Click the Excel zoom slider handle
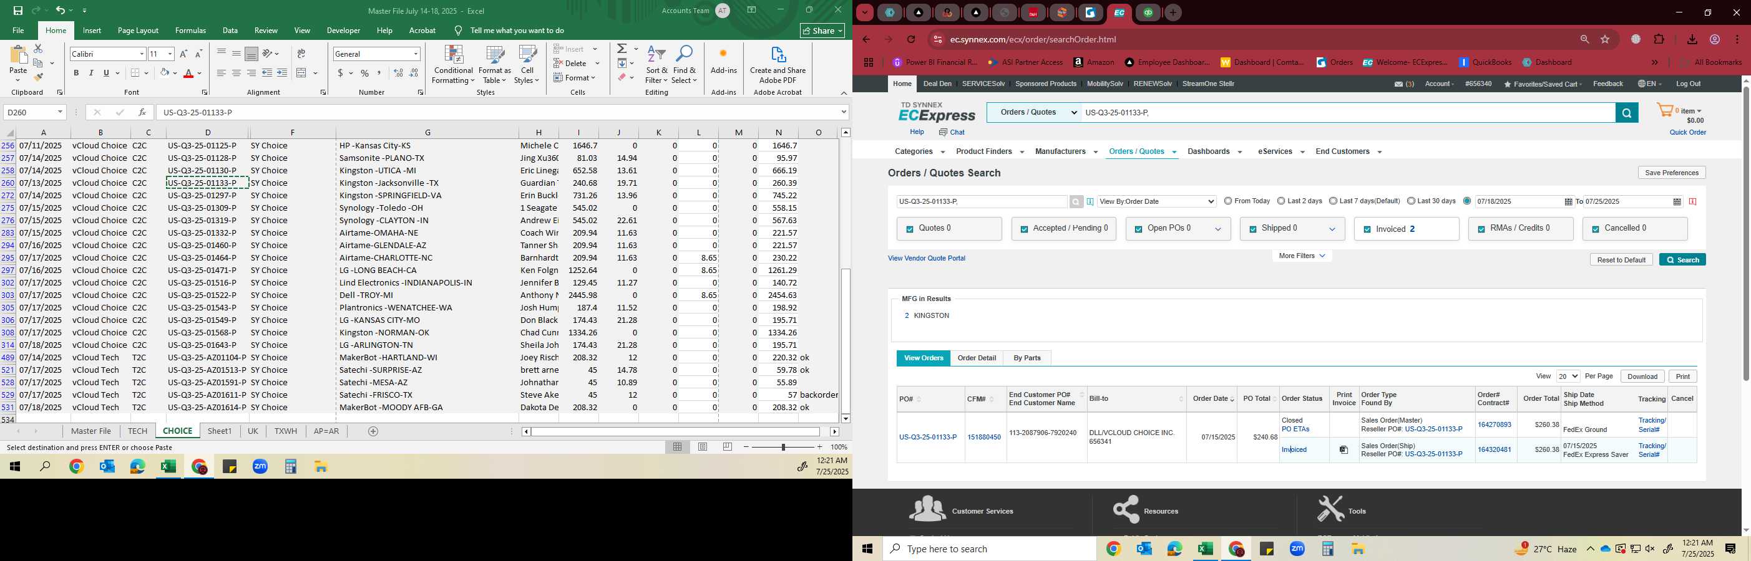 click(783, 447)
